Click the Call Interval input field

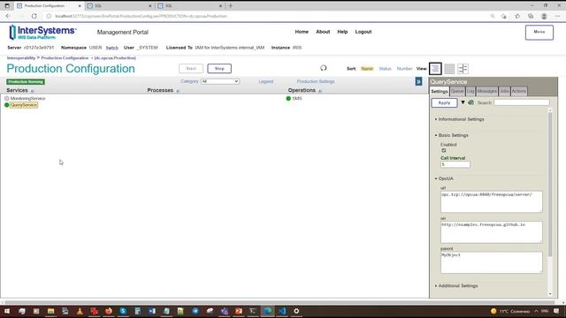(455, 164)
